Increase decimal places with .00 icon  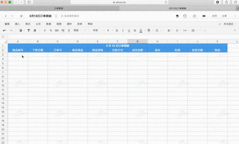[x=62, y=30]
